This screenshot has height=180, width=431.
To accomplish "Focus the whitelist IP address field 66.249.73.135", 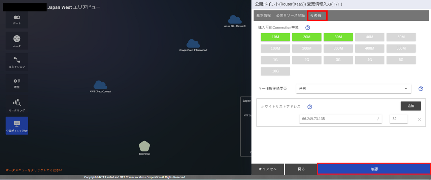I will click(340, 119).
